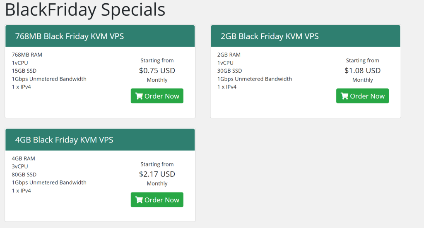
Task: Click the cart icon for 768MB plan
Action: click(139, 96)
